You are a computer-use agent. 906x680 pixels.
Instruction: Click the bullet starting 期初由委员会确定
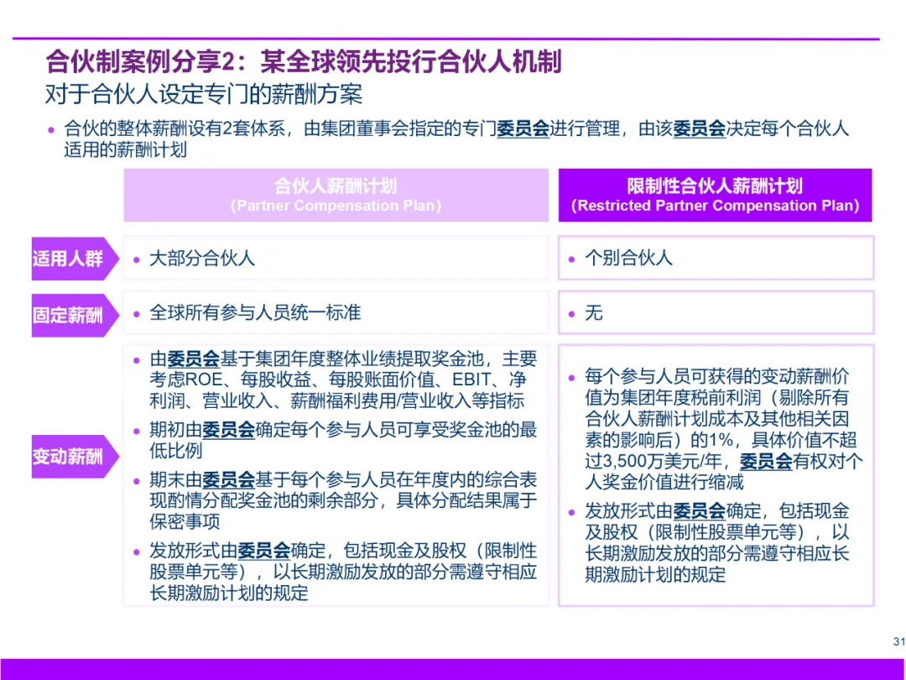(x=336, y=440)
